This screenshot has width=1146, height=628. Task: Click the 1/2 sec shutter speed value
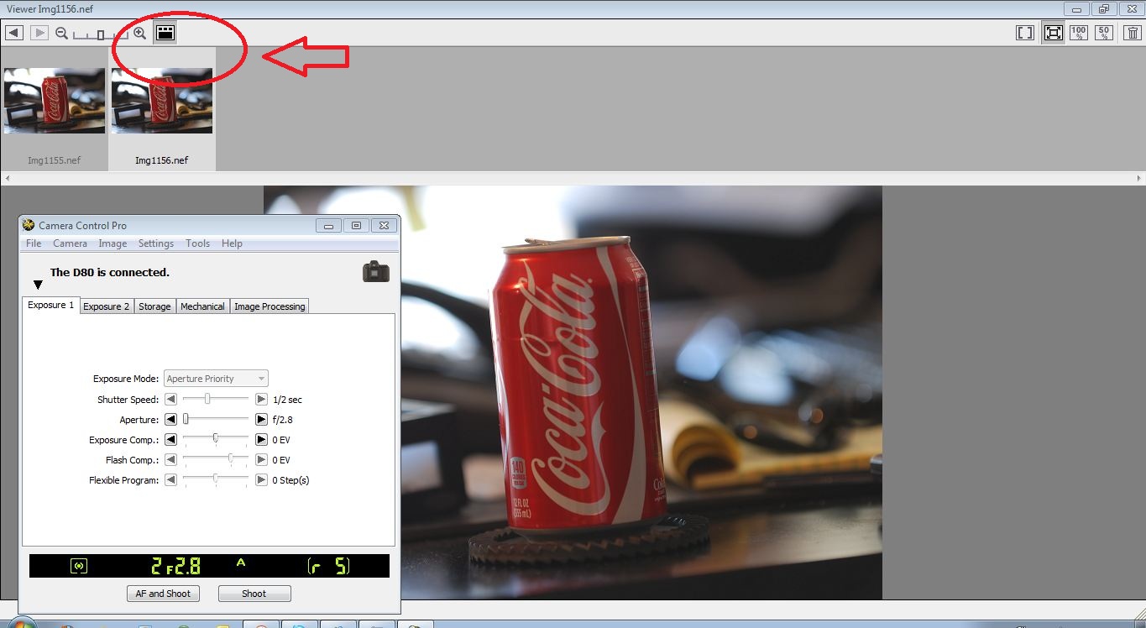pyautogui.click(x=287, y=400)
